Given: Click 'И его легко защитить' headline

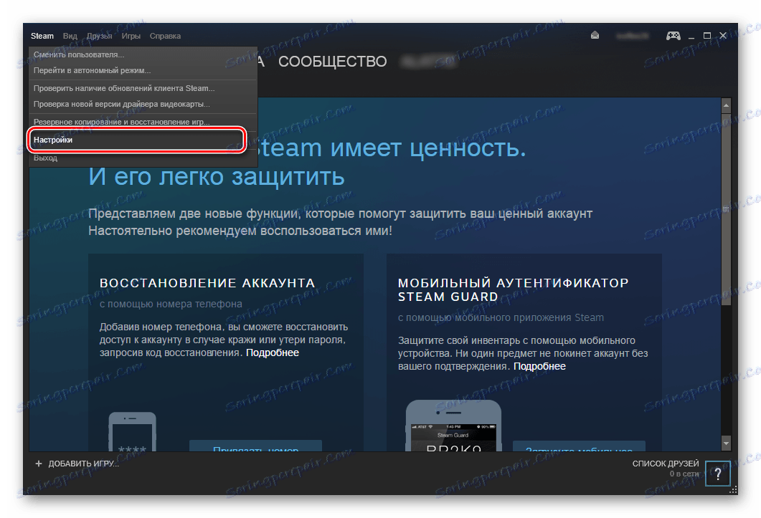Looking at the screenshot, I should 217,176.
